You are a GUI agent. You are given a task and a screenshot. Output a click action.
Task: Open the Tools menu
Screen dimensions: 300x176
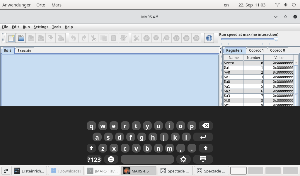[x=57, y=27]
